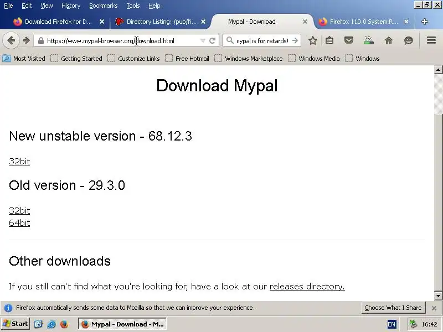Open Most Visited bookmarks folder
The height and width of the screenshot is (332, 443).
point(24,59)
